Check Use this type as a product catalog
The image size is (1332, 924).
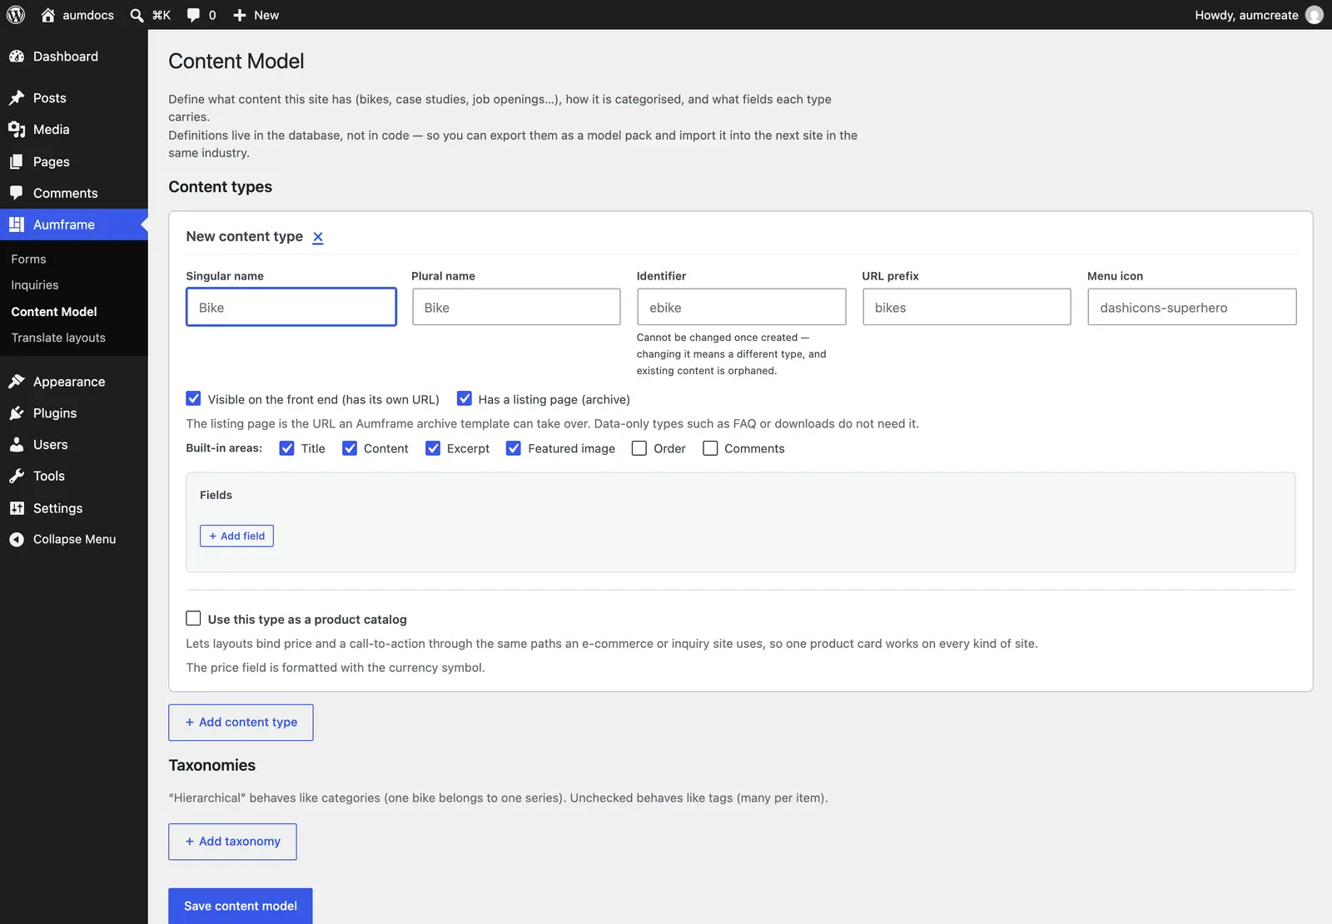193,618
